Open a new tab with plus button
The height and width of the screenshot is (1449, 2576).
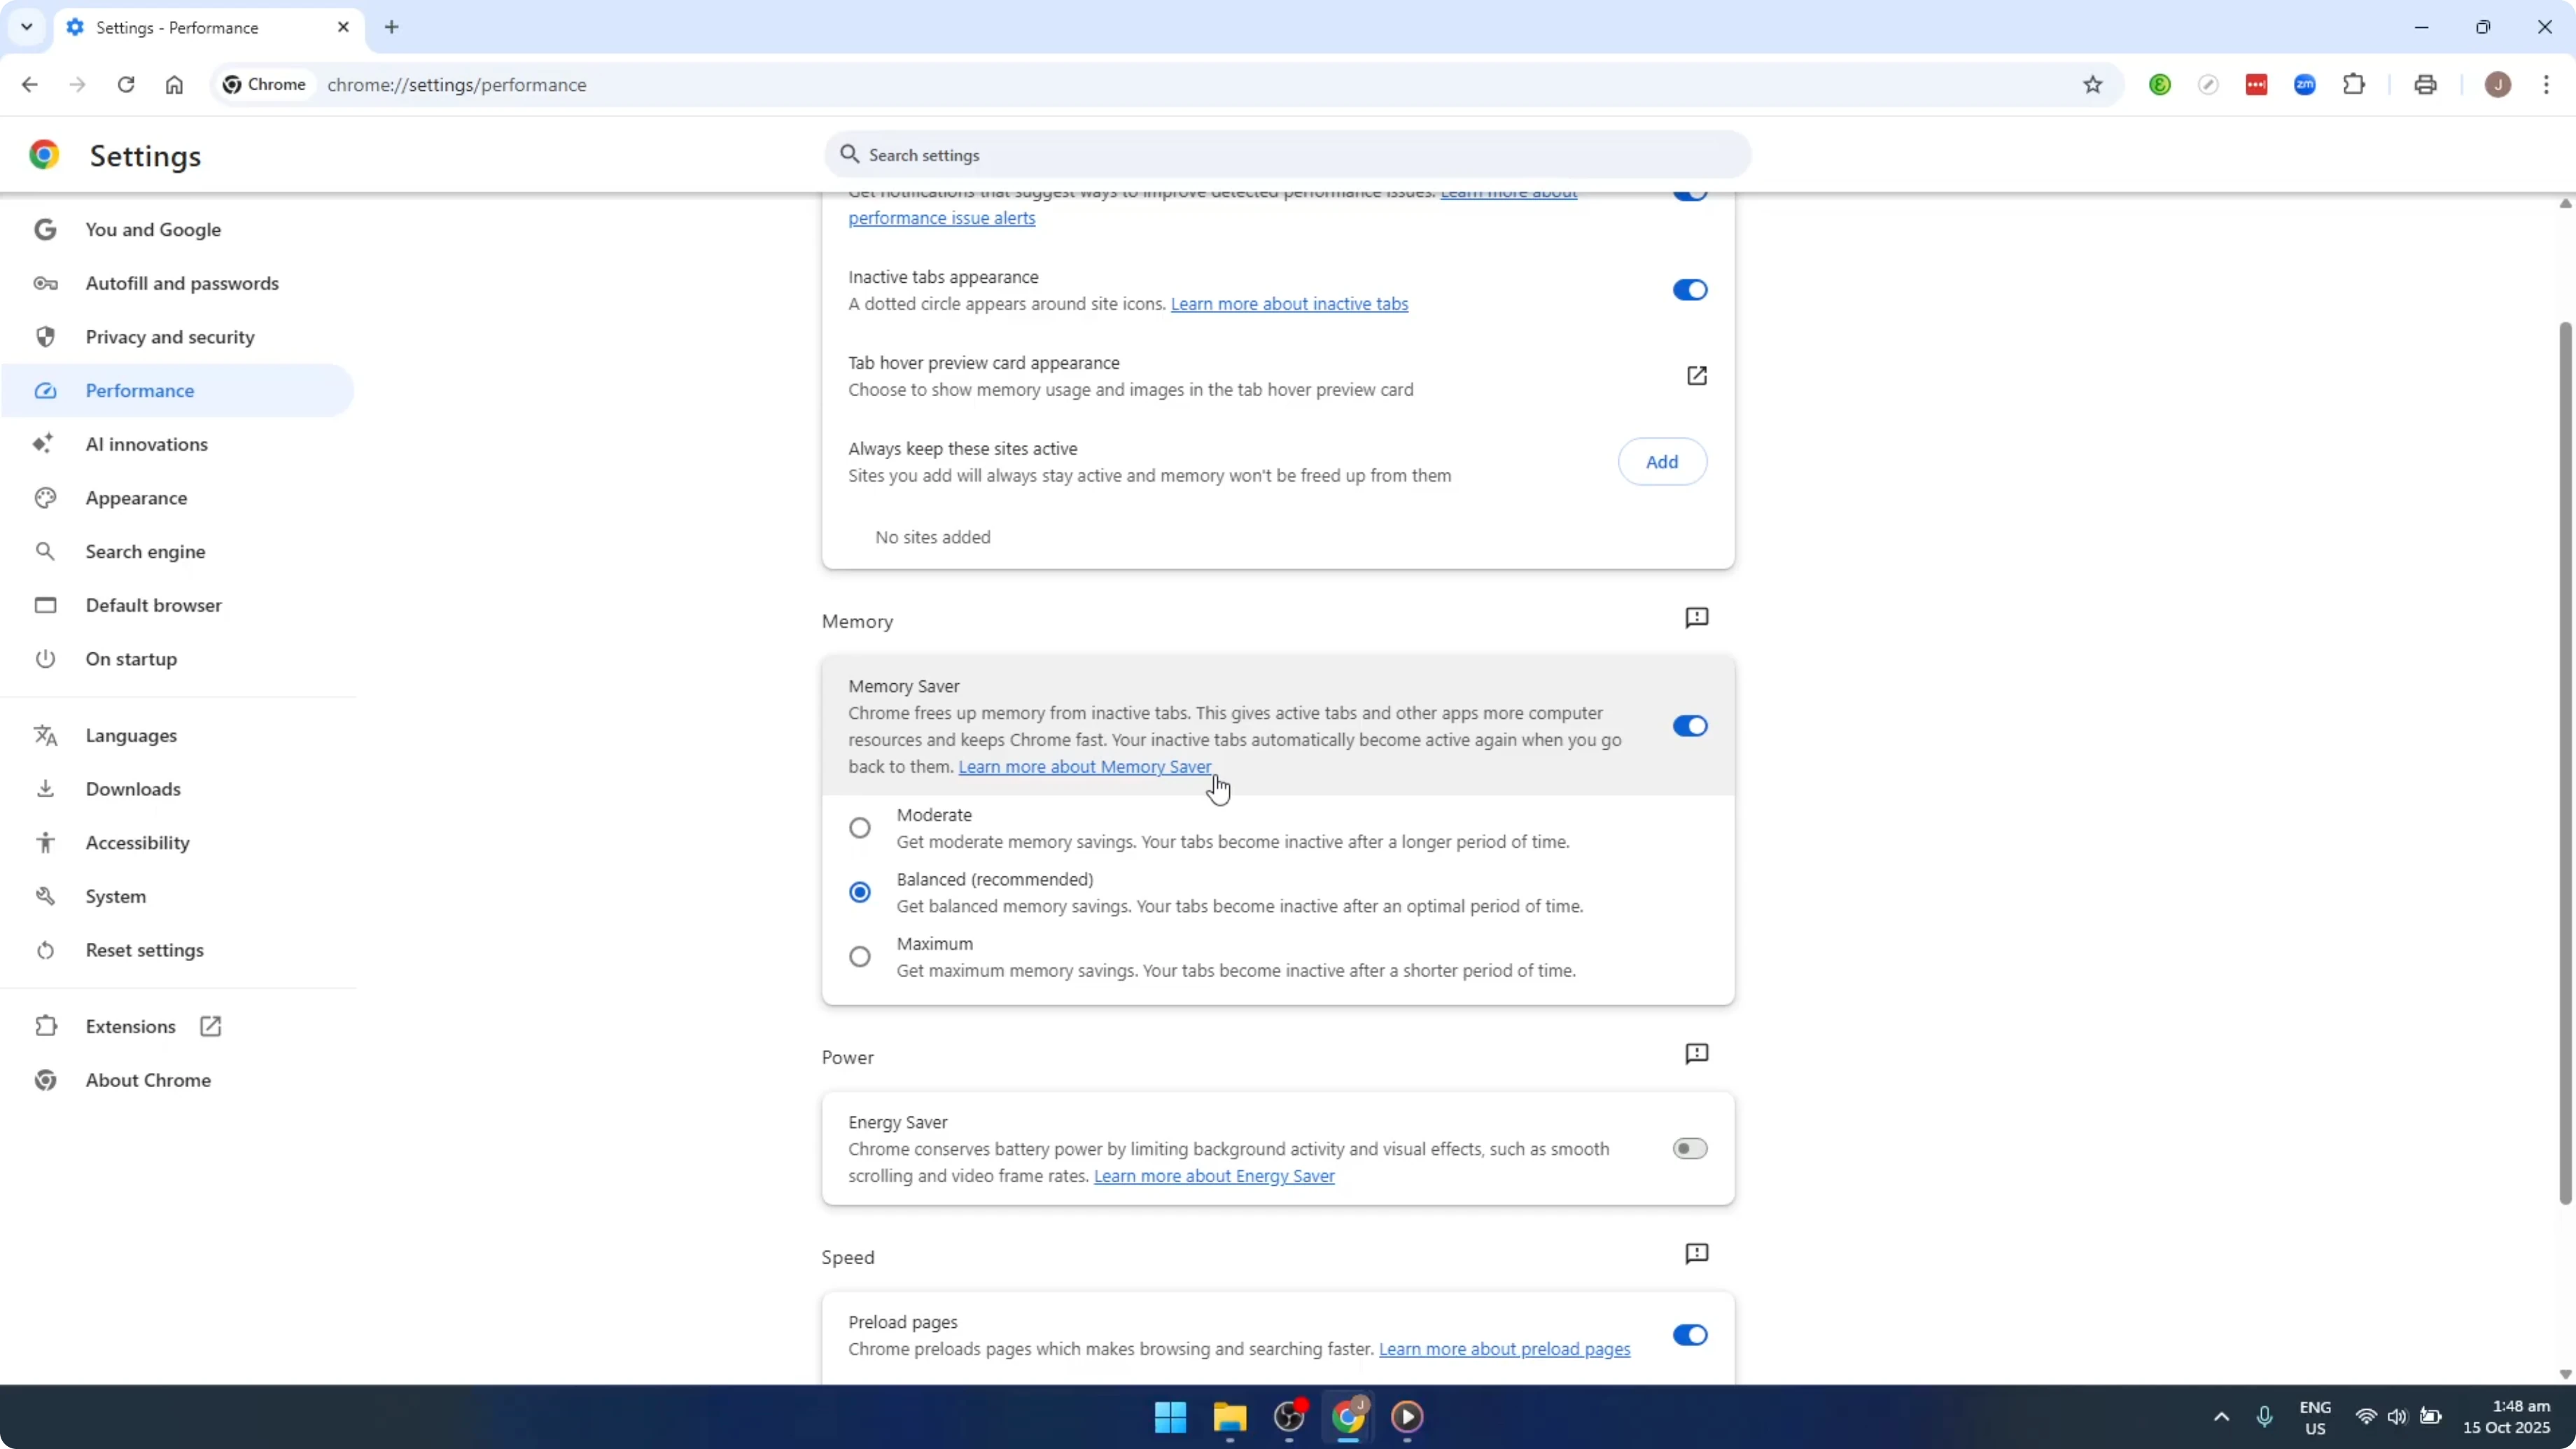(392, 27)
